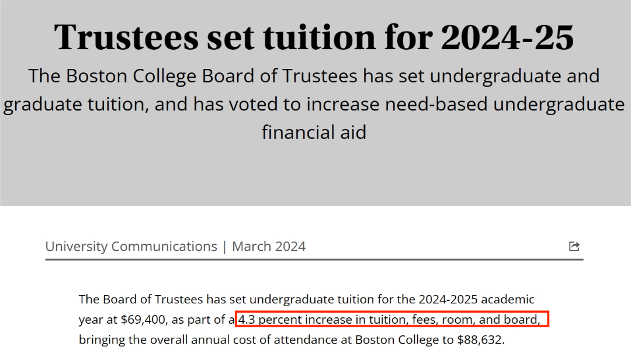Viewport: 631px width, 350px height.
Task: Click the 'March 2024' date text
Action: [269, 246]
